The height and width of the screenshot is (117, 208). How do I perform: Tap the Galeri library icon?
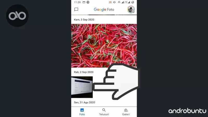click(126, 110)
